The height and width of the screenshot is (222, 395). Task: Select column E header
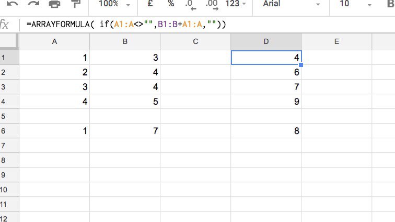tap(336, 42)
